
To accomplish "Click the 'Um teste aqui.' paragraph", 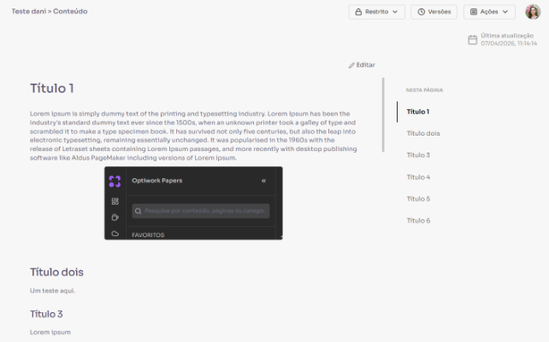I will tap(52, 291).
